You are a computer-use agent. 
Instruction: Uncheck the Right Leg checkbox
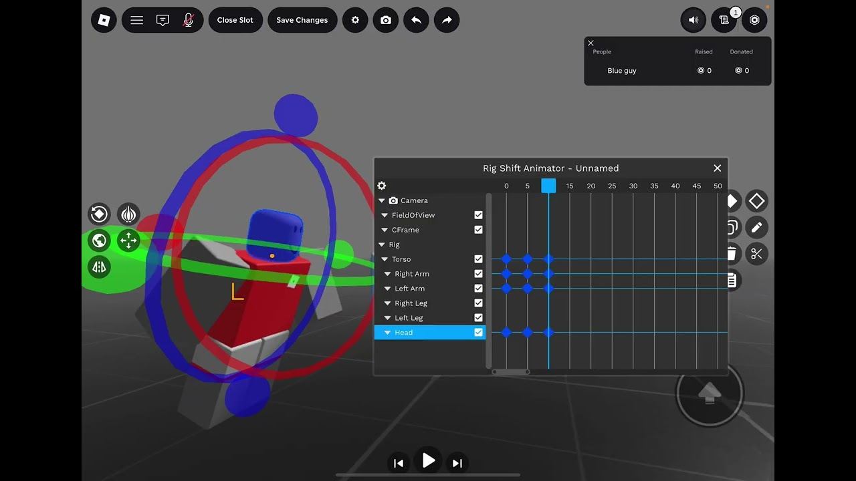pos(478,303)
